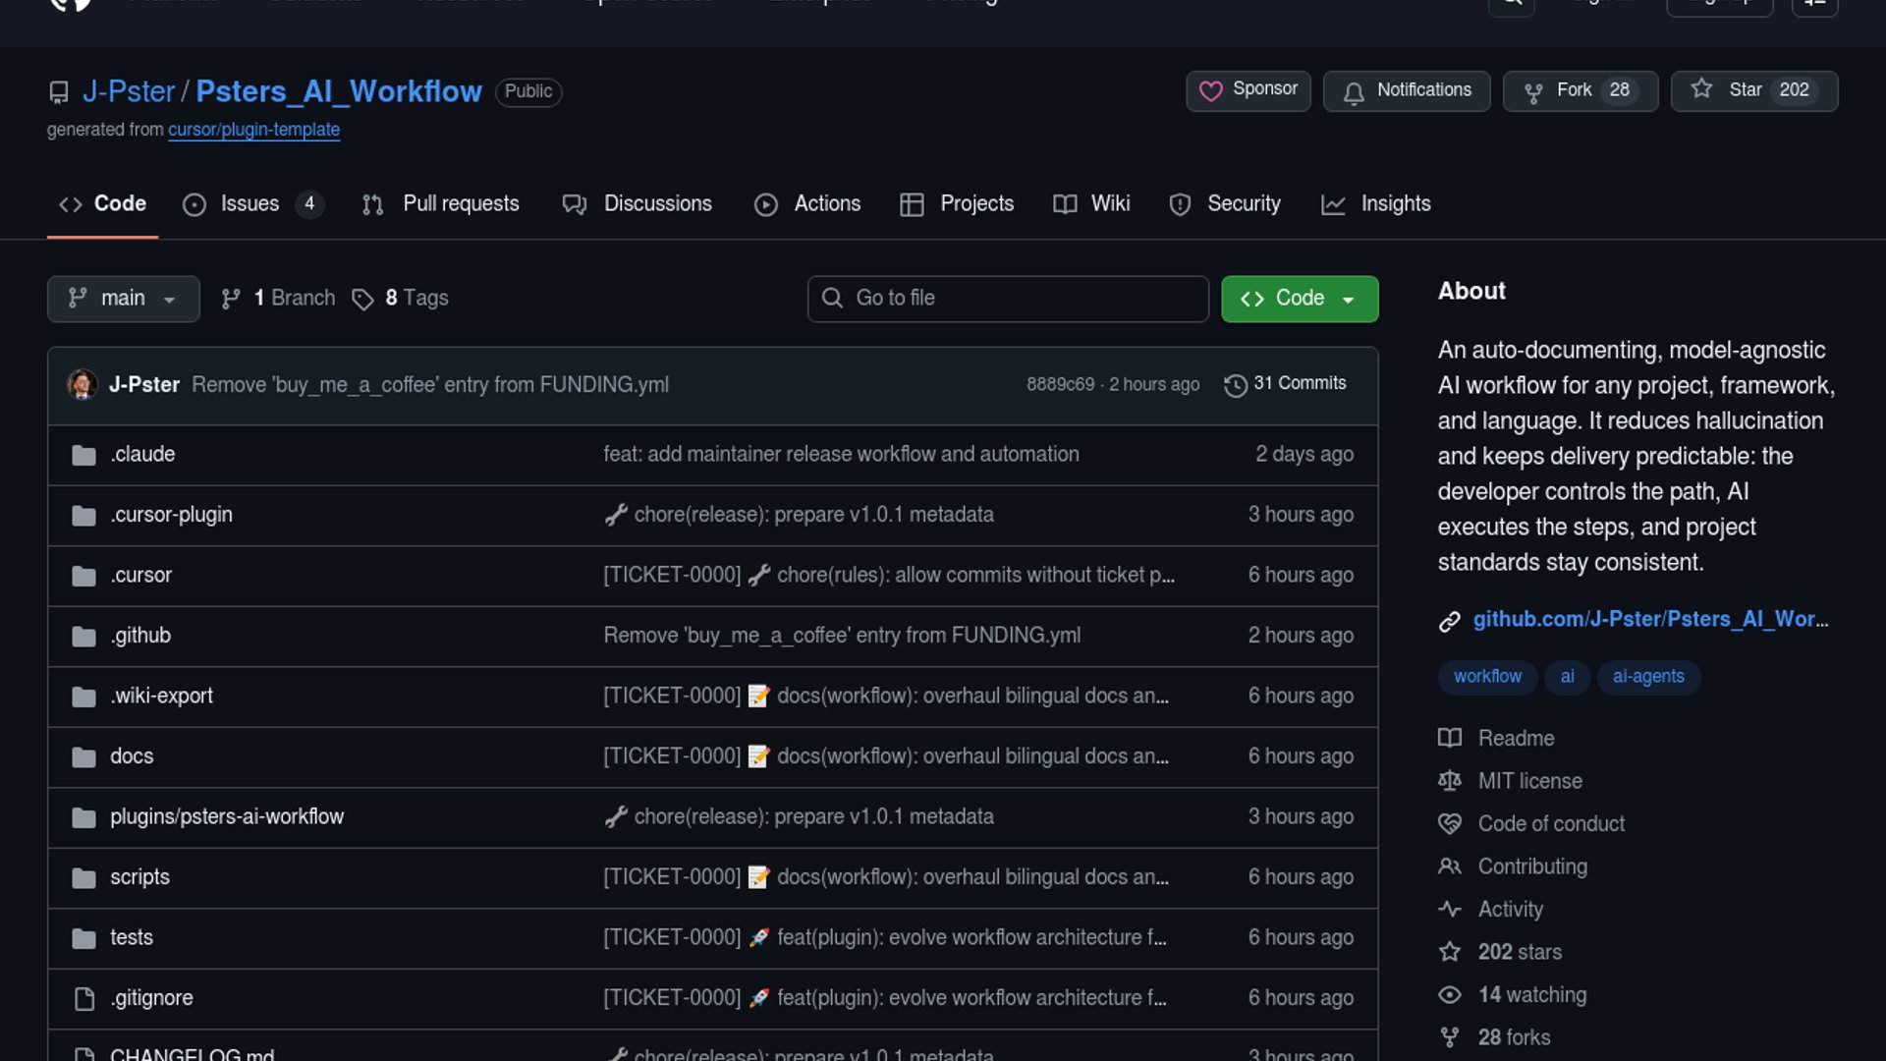Open the 31 Commits history
Viewport: 1886px width, 1061px height.
pyautogui.click(x=1285, y=384)
